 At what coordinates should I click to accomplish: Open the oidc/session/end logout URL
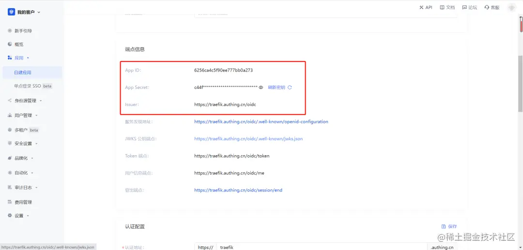coord(238,190)
